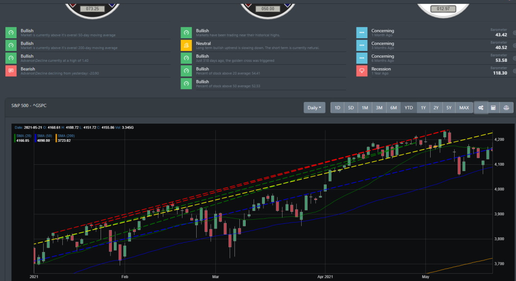
Task: Click the gauge icon for Advance\Decline high of 1.40
Action: pos(11,58)
